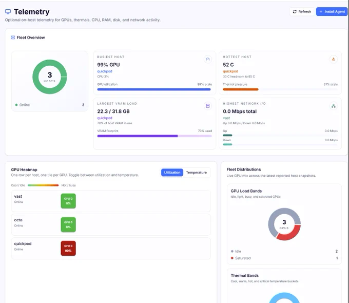Click the GPU utilization progress bar
The width and height of the screenshot is (349, 303).
(154, 89)
